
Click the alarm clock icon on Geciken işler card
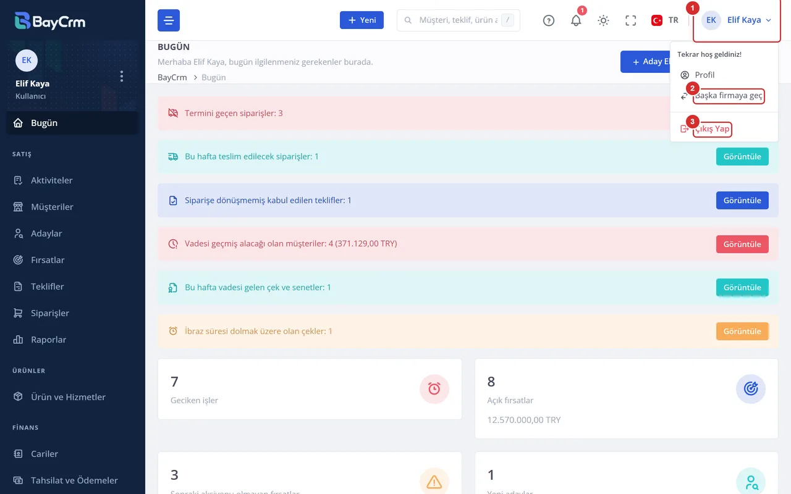[434, 388]
